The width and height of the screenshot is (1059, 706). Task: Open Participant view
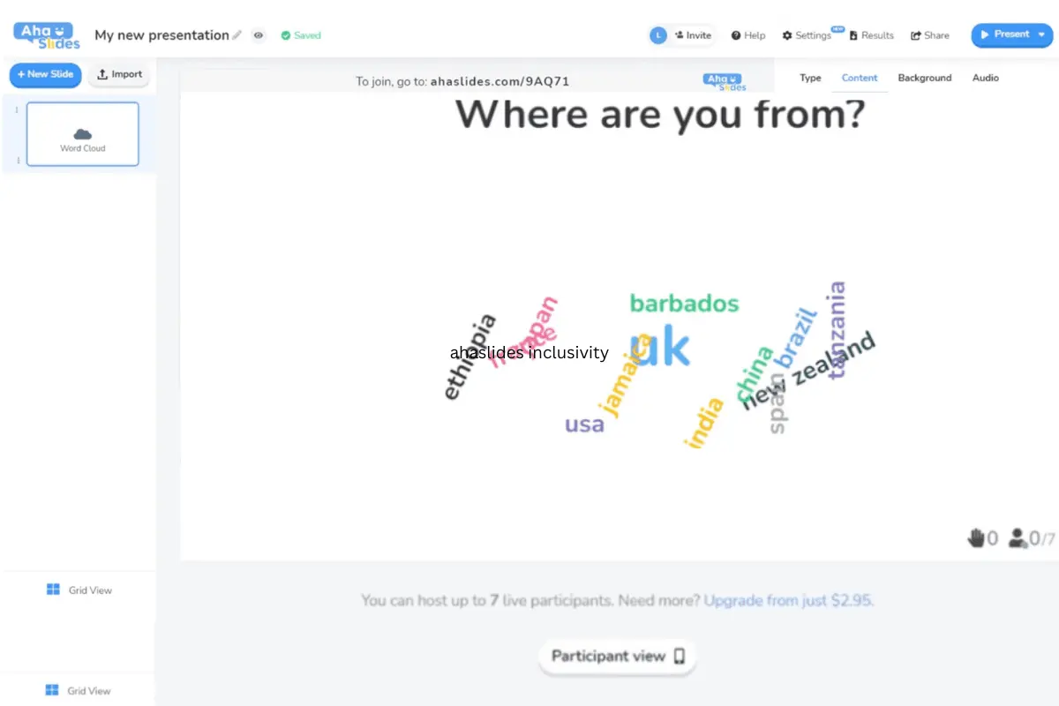click(x=618, y=656)
